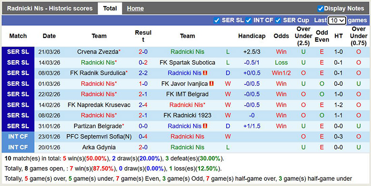This screenshot has height=186, width=371.
Task: Click the red card icon in the Surdulica row
Action: [x=205, y=73]
